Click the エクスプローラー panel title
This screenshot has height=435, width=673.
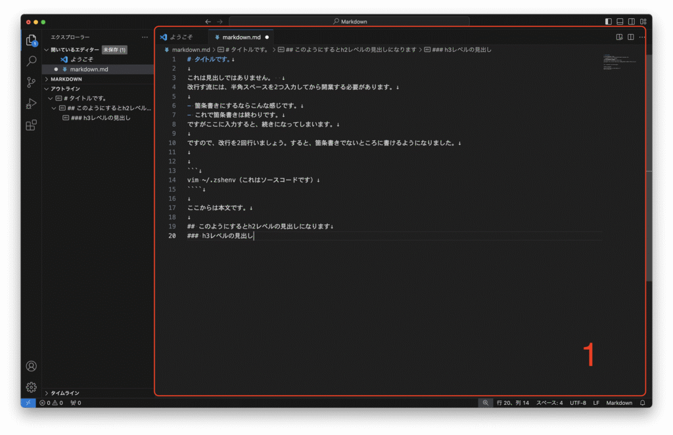click(x=70, y=37)
